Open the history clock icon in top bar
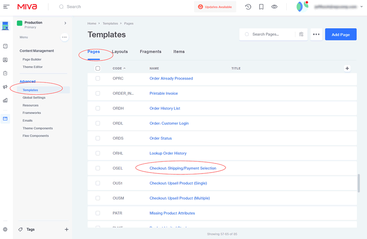The image size is (367, 239). (x=248, y=7)
